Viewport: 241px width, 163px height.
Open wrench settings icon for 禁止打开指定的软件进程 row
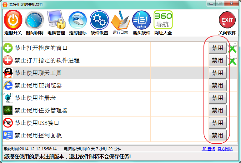coord(232,60)
